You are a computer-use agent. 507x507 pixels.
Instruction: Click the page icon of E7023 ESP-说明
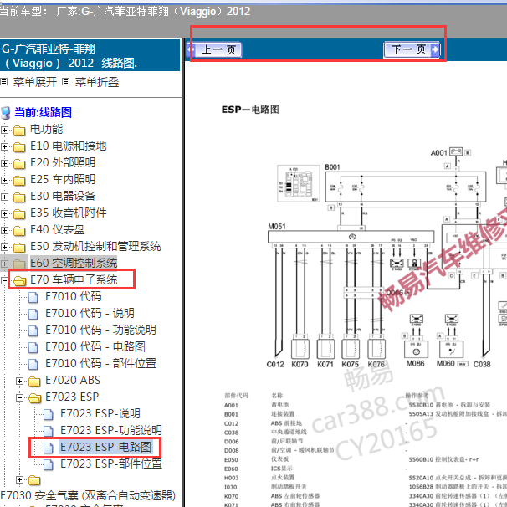click(49, 414)
